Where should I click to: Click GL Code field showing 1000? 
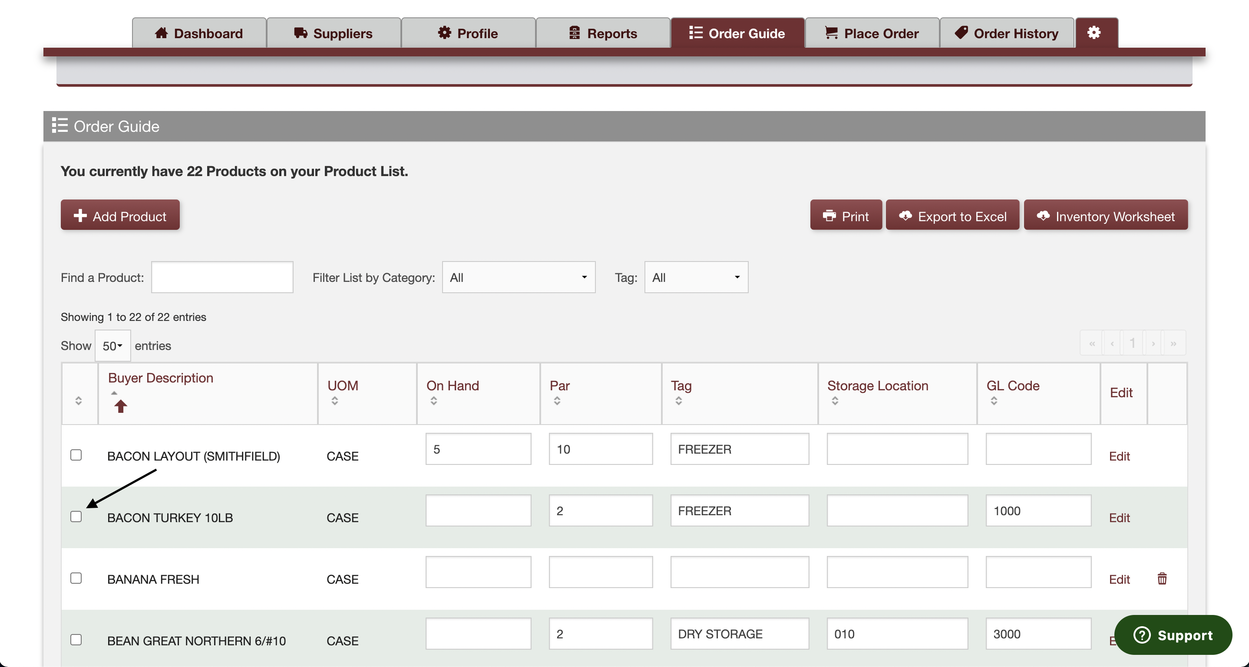pyautogui.click(x=1038, y=510)
